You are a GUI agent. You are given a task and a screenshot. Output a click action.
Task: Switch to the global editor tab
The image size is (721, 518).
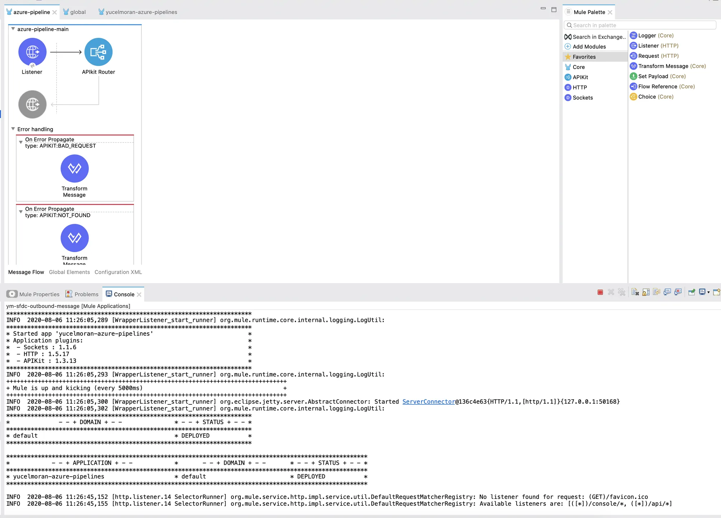[x=75, y=12]
